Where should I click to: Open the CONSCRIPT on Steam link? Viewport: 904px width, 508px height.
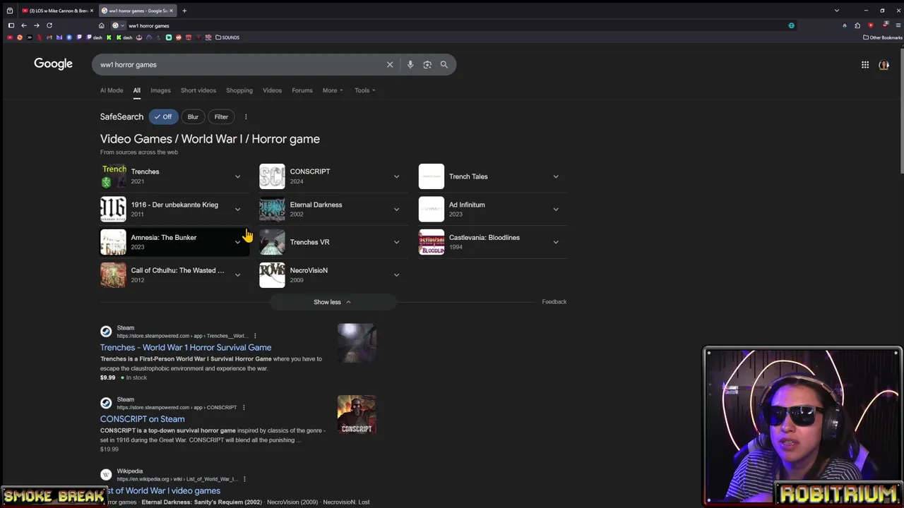(x=143, y=419)
